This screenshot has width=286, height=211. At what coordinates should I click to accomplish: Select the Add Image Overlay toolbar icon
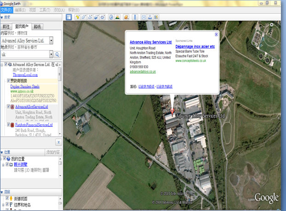point(96,17)
